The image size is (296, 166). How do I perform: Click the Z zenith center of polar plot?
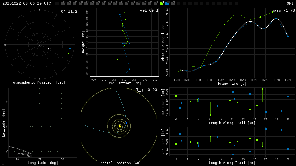[x=40, y=45]
